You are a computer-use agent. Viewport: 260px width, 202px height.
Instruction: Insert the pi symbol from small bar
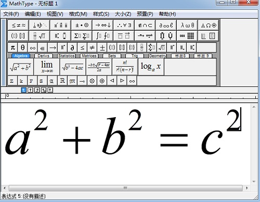[13, 47]
